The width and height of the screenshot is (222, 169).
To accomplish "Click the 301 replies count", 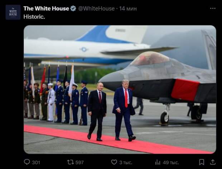I will (x=36, y=162).
